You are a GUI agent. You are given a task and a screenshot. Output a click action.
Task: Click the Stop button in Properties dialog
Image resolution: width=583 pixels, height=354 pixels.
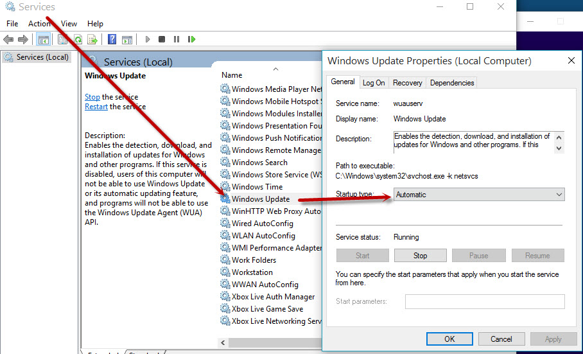[x=420, y=256]
